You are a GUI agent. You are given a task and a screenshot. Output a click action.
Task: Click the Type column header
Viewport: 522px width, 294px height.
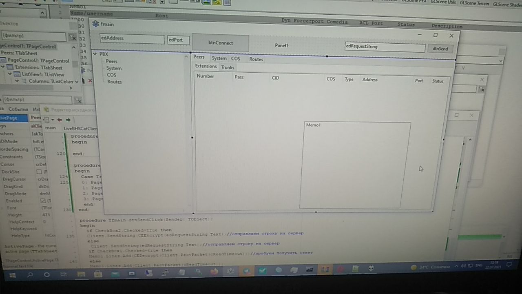[x=349, y=80]
